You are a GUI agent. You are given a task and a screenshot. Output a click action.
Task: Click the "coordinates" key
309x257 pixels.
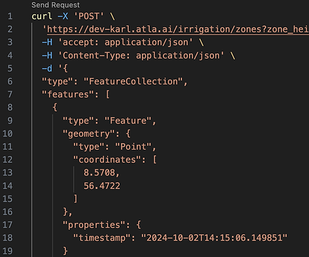(x=107, y=160)
